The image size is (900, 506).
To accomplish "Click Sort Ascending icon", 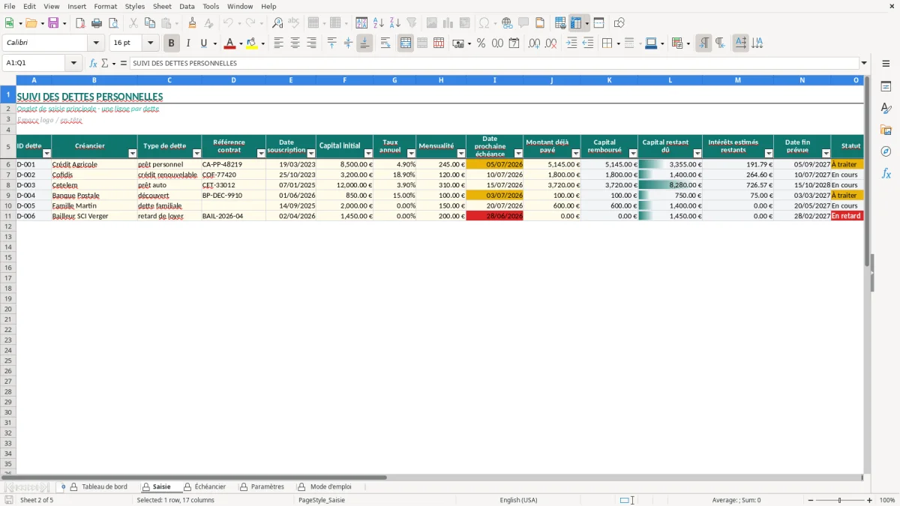I will [x=379, y=23].
